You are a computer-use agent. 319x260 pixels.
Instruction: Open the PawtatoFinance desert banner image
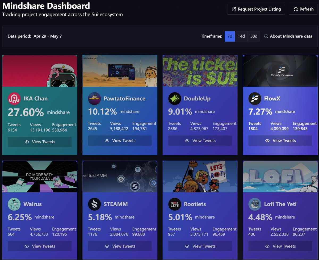click(120, 71)
